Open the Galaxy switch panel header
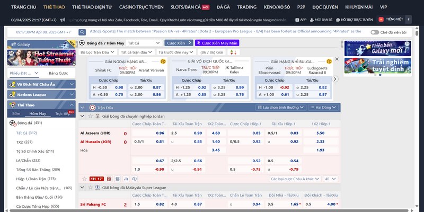This screenshot has width=424, height=212. pyautogui.click(x=41, y=45)
